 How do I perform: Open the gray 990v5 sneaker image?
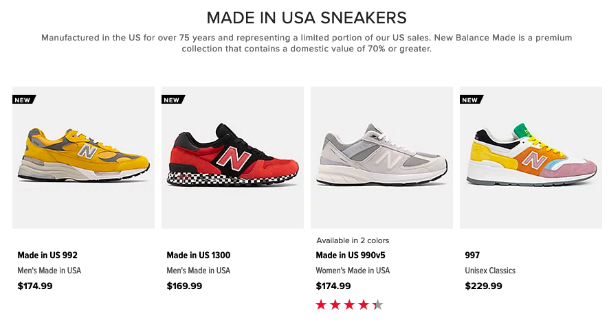tap(381, 157)
